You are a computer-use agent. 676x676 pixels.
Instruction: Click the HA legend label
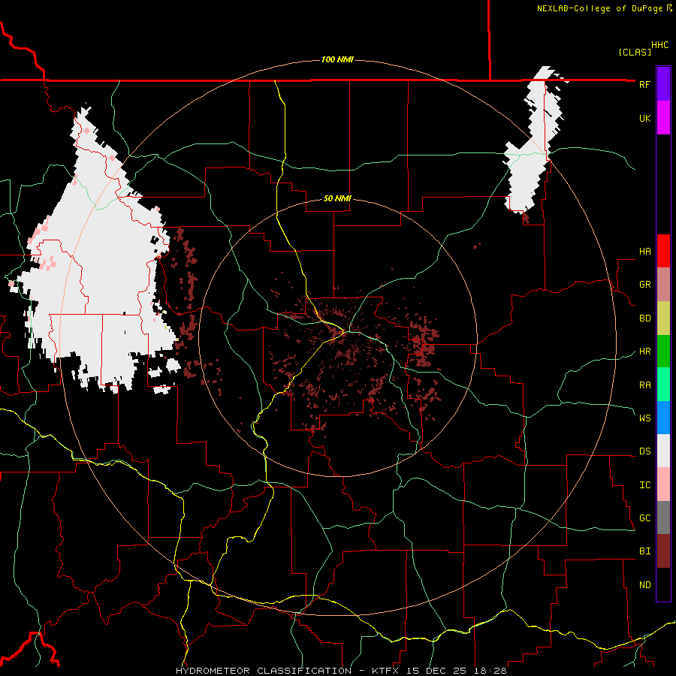pos(644,252)
